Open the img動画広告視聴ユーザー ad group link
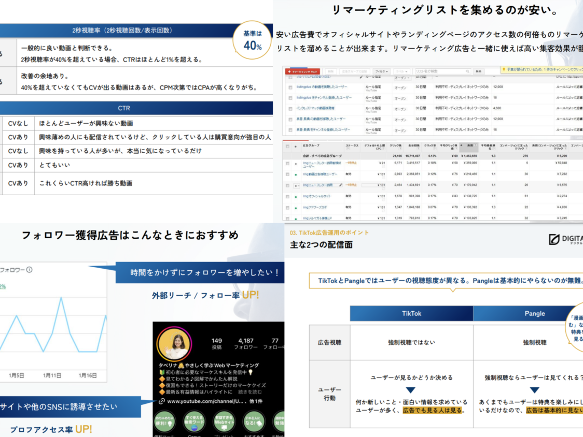583x437 pixels. (x=320, y=174)
